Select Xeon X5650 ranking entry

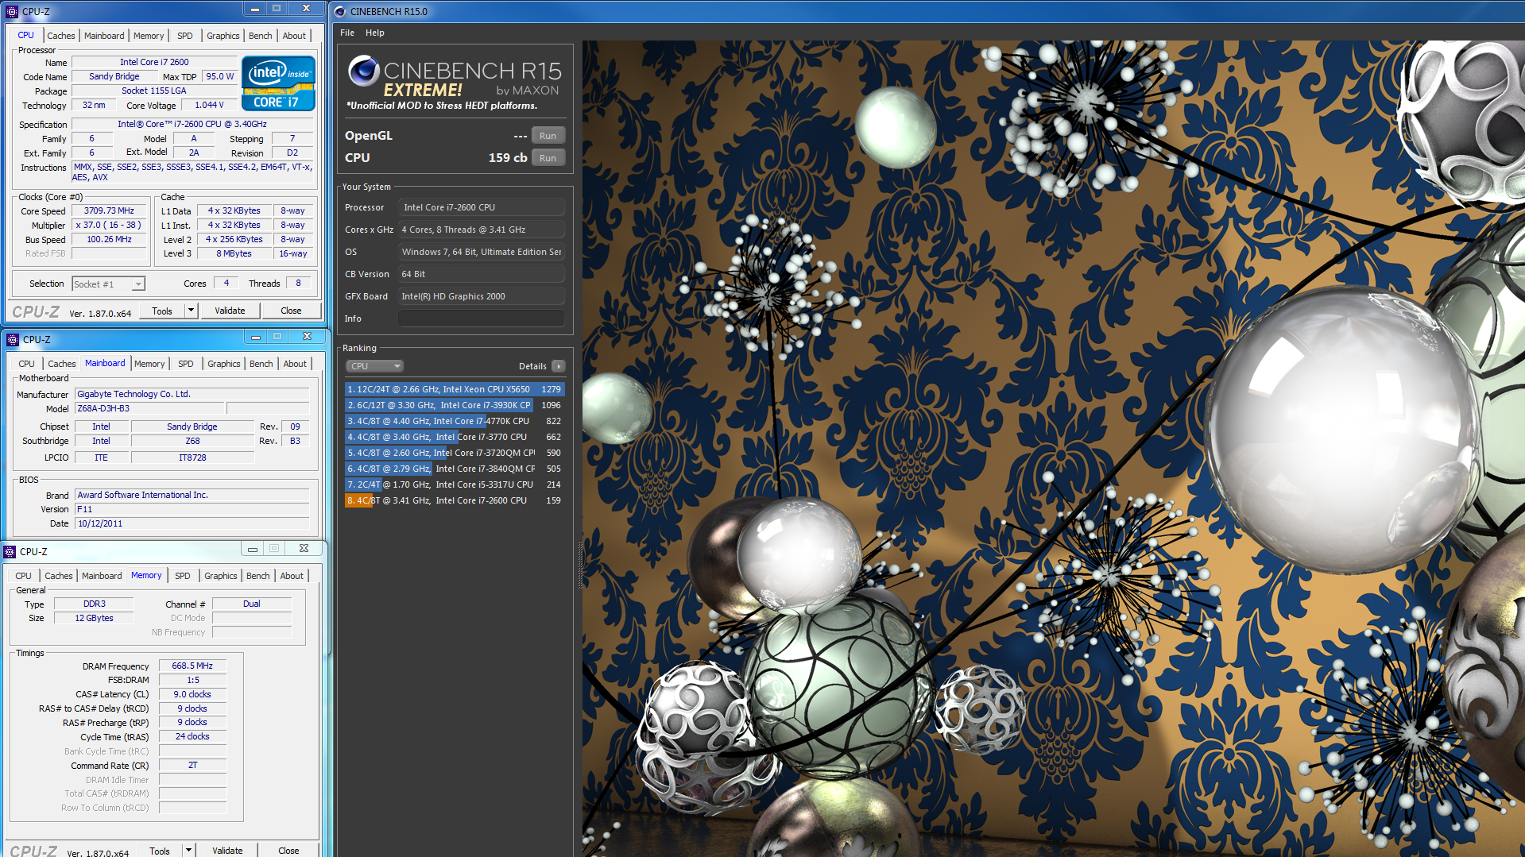(x=455, y=389)
